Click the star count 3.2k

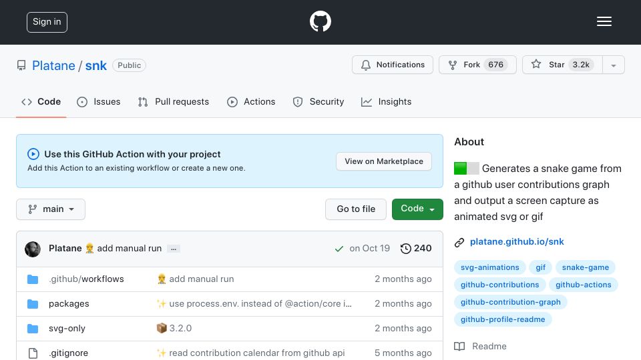pyautogui.click(x=581, y=65)
